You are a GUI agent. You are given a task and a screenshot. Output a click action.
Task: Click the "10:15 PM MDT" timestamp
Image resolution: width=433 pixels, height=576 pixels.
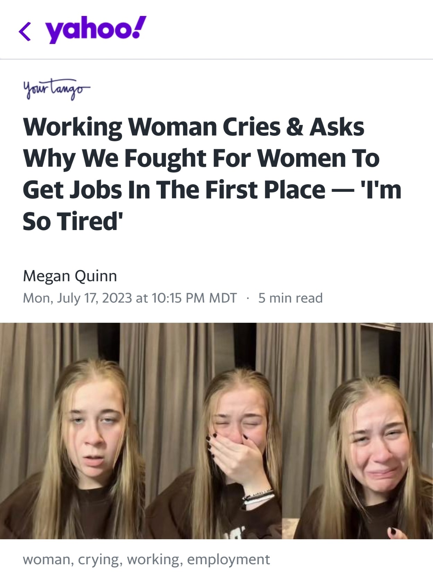(194, 298)
